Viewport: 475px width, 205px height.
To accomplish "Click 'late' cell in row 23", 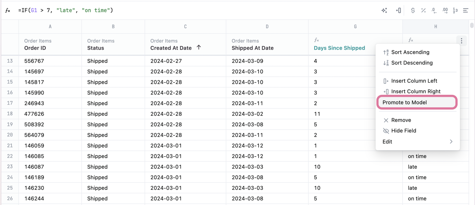I will click(436, 167).
